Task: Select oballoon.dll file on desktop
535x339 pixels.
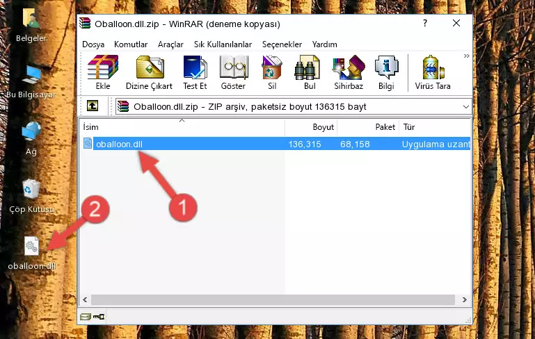Action: point(32,253)
